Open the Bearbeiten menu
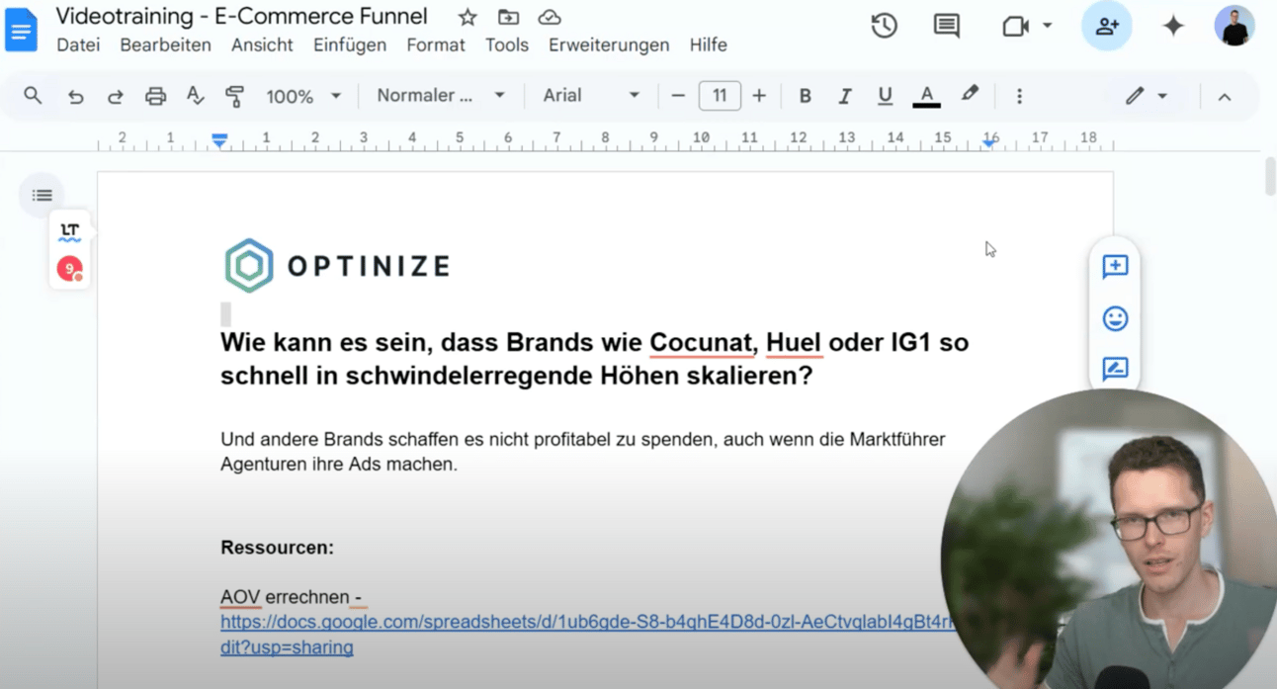1277x689 pixels. [x=165, y=45]
